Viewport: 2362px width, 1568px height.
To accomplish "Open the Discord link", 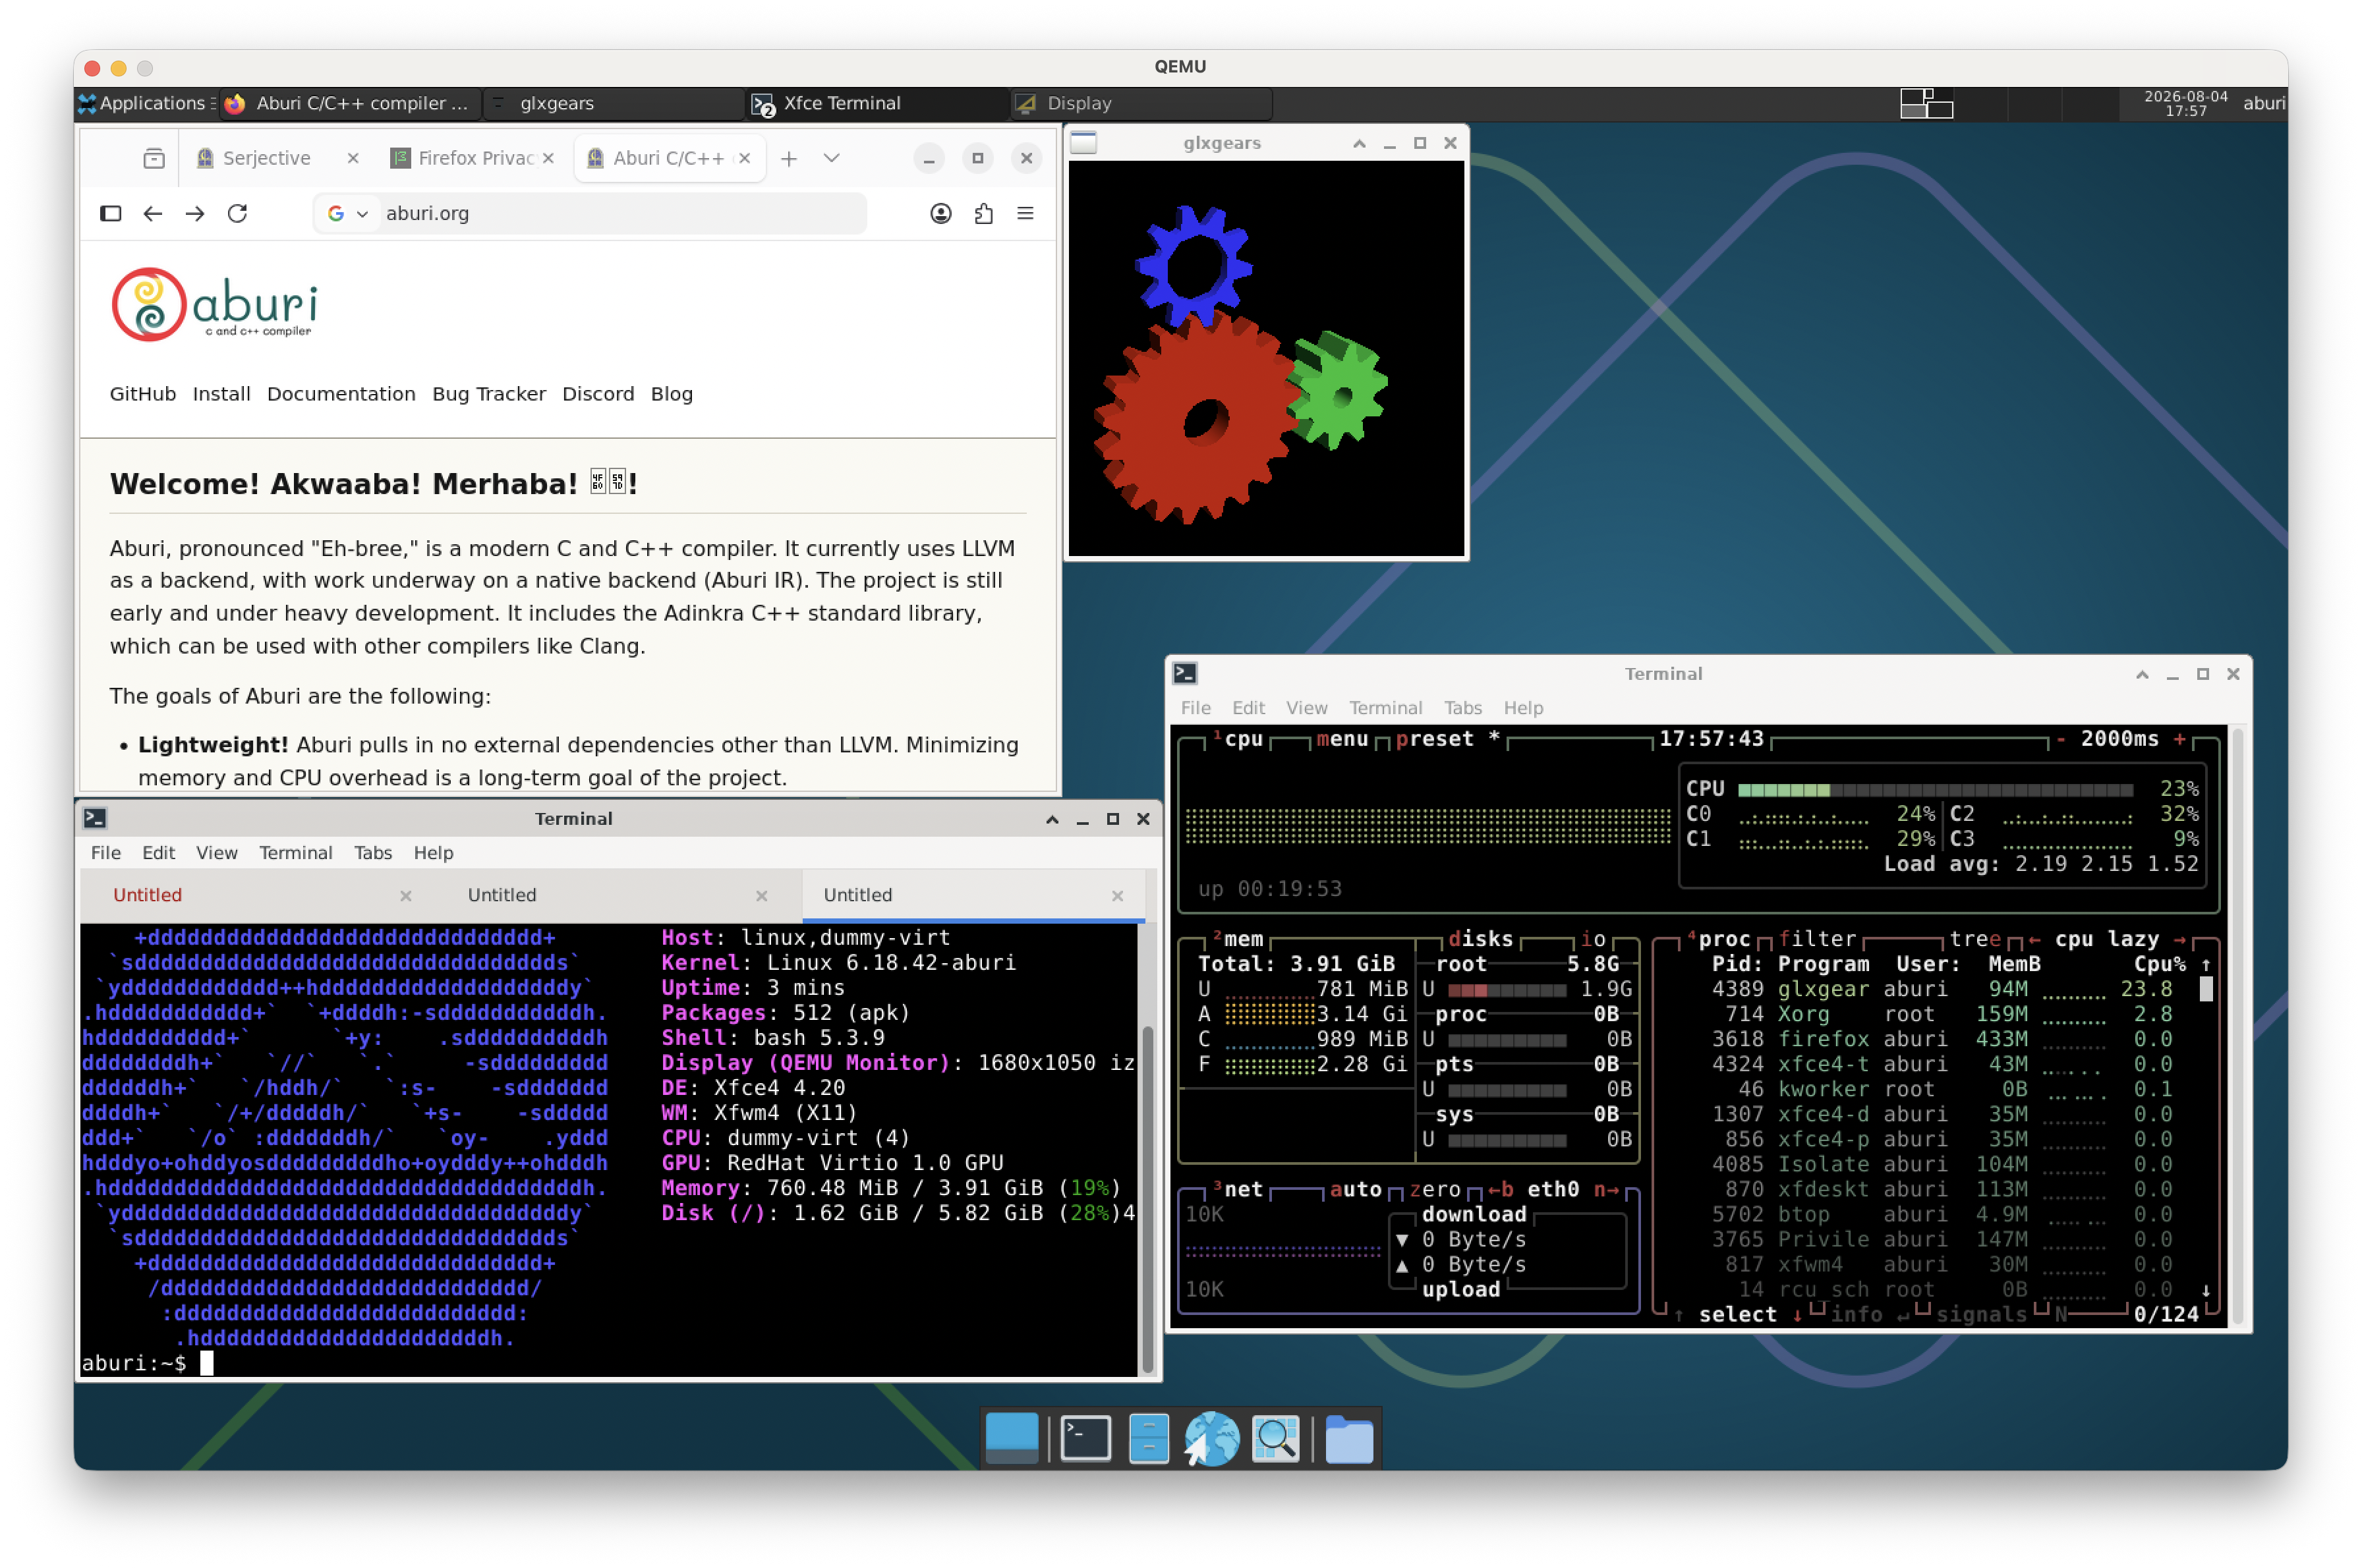I will pos(598,394).
